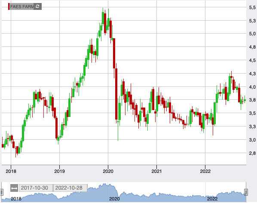Click the 2019 label on main axis
This screenshot has width=257, height=203.
(59, 171)
